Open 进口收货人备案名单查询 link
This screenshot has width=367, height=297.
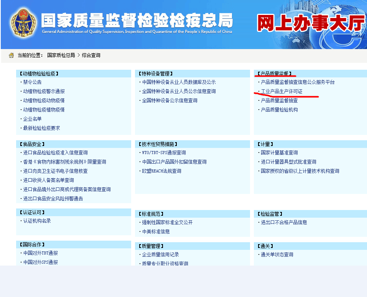[48, 180]
